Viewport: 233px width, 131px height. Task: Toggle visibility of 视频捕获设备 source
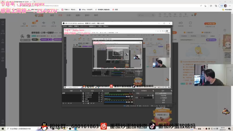pyautogui.click(x=99, y=93)
